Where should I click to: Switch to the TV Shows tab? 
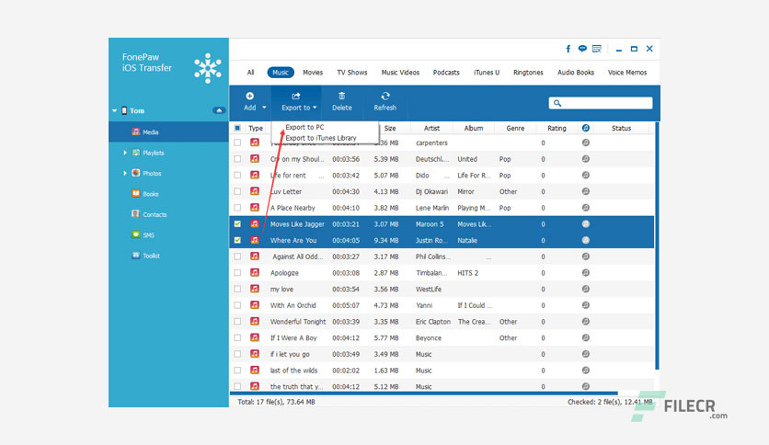point(352,72)
